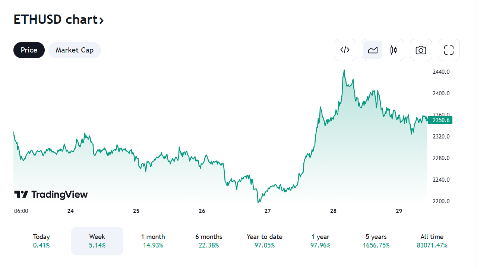Click the current price label 2350.6
The height and width of the screenshot is (268, 477).
coord(440,120)
